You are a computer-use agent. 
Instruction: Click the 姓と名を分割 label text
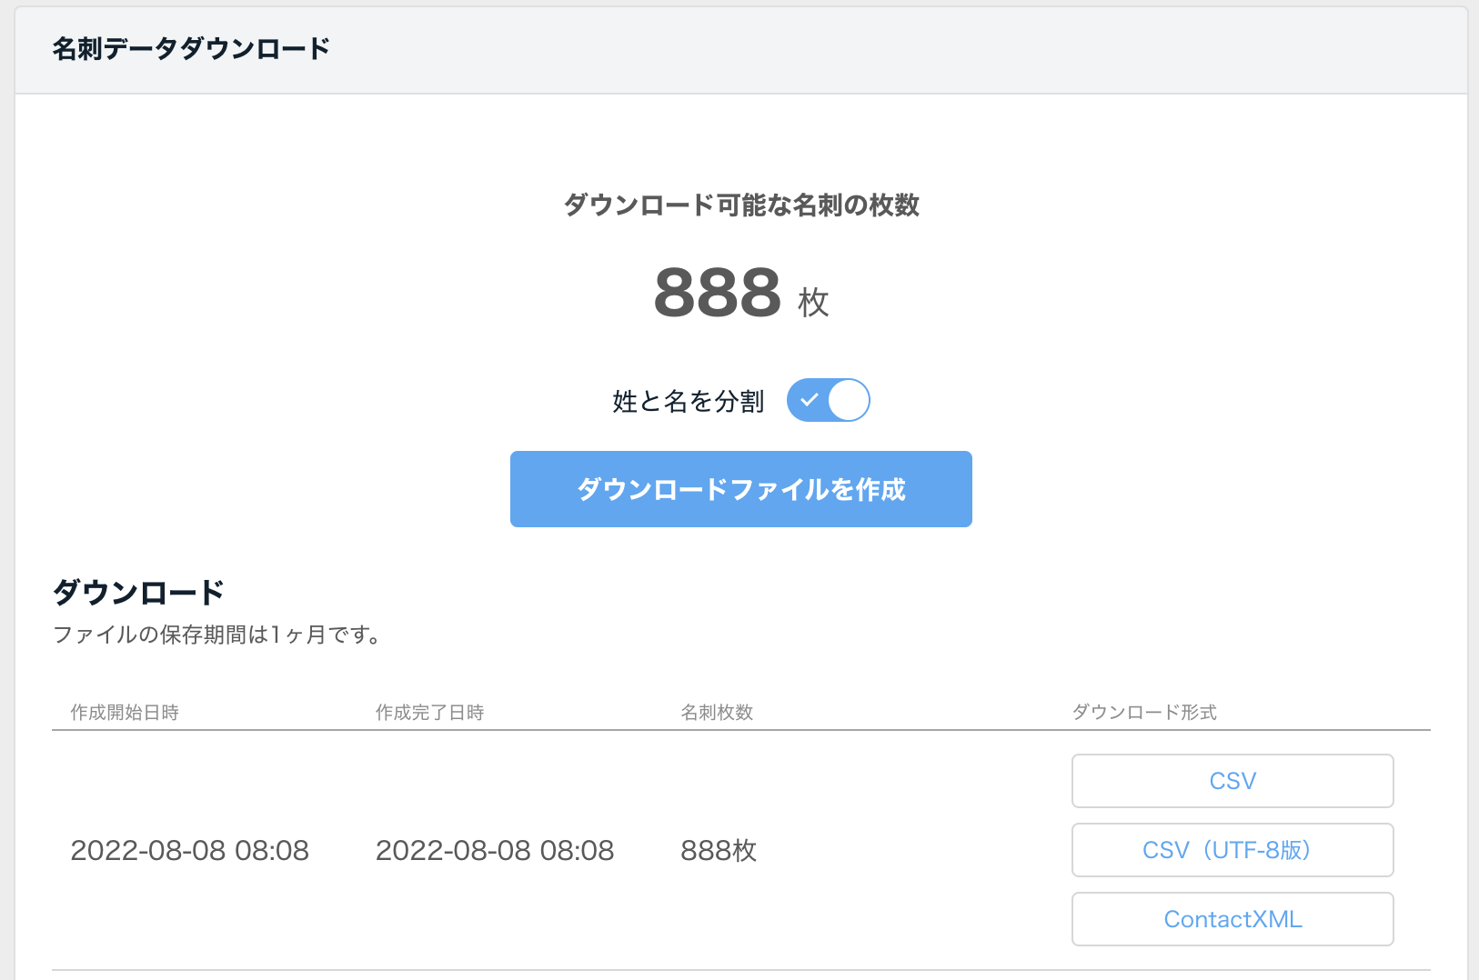click(688, 401)
